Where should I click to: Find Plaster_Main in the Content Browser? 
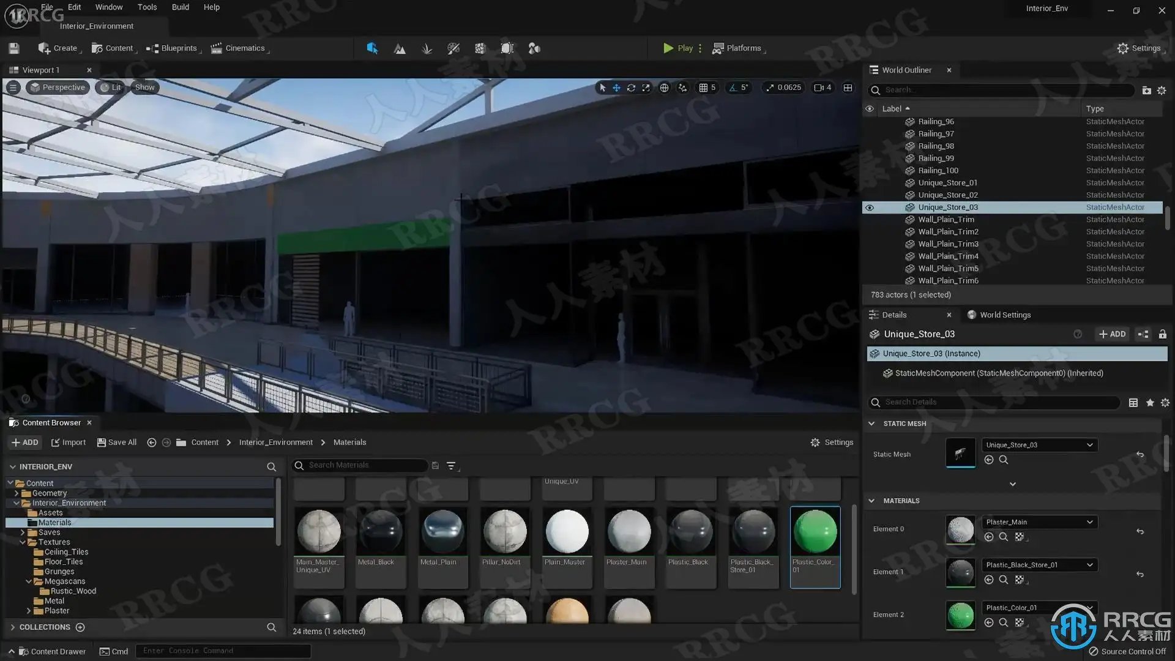tap(1004, 537)
